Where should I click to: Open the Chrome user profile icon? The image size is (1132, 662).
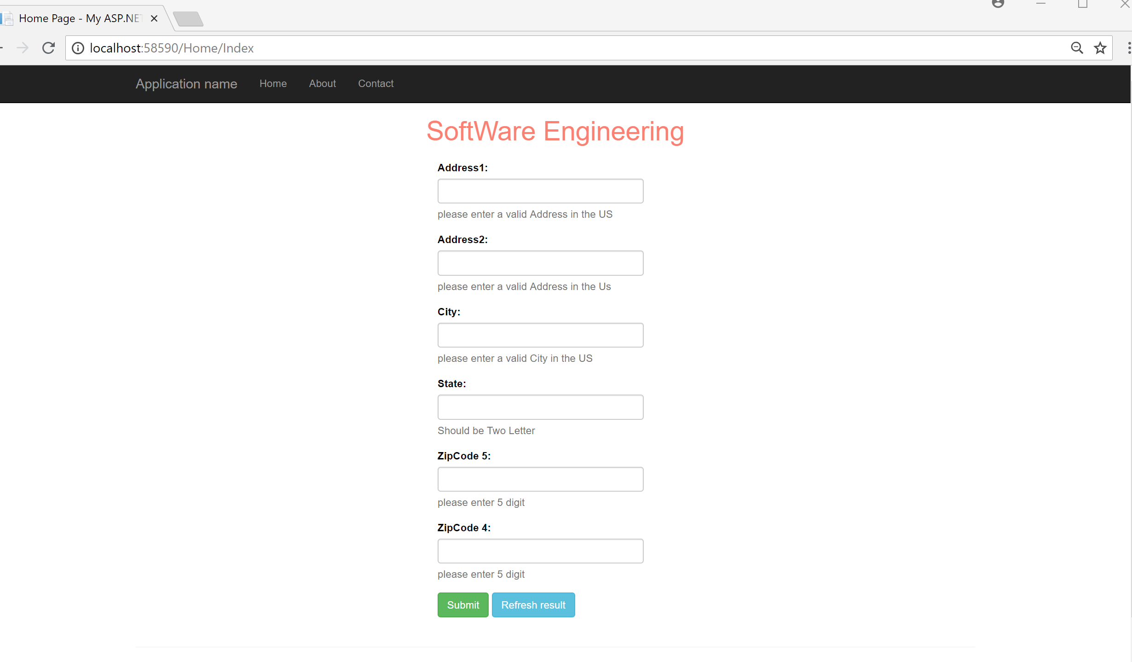998,4
